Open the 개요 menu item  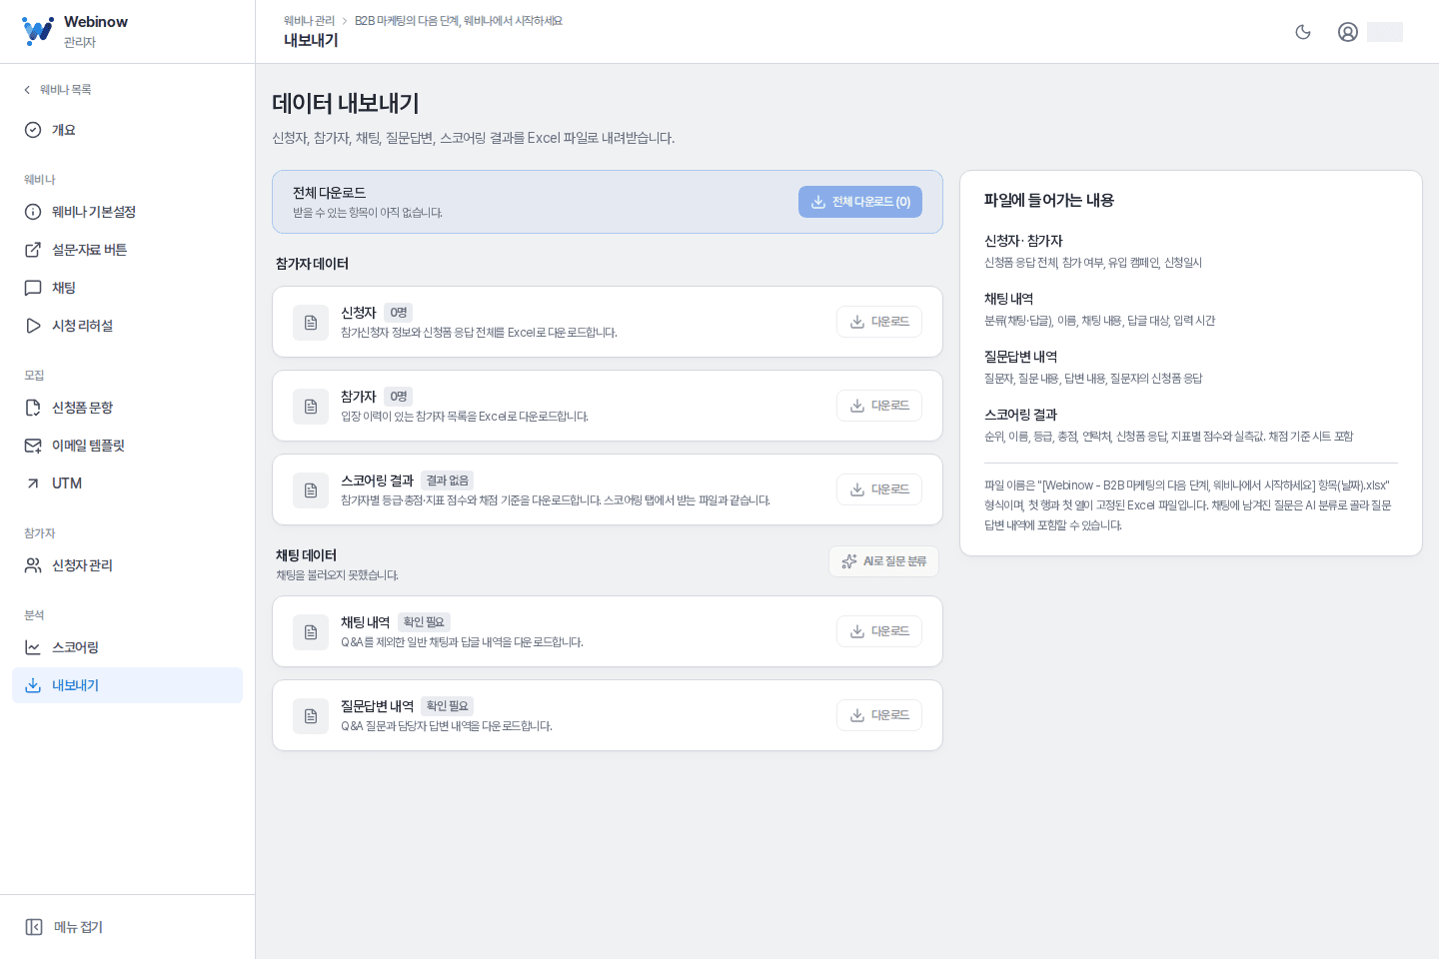(x=127, y=130)
